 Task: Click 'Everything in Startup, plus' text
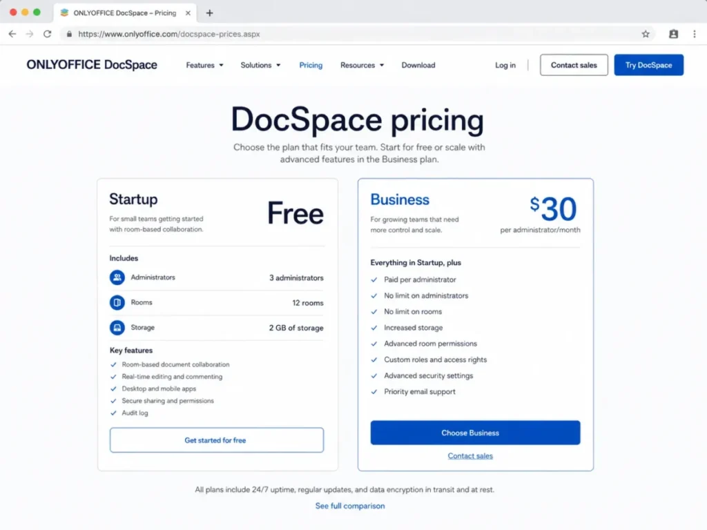416,262
